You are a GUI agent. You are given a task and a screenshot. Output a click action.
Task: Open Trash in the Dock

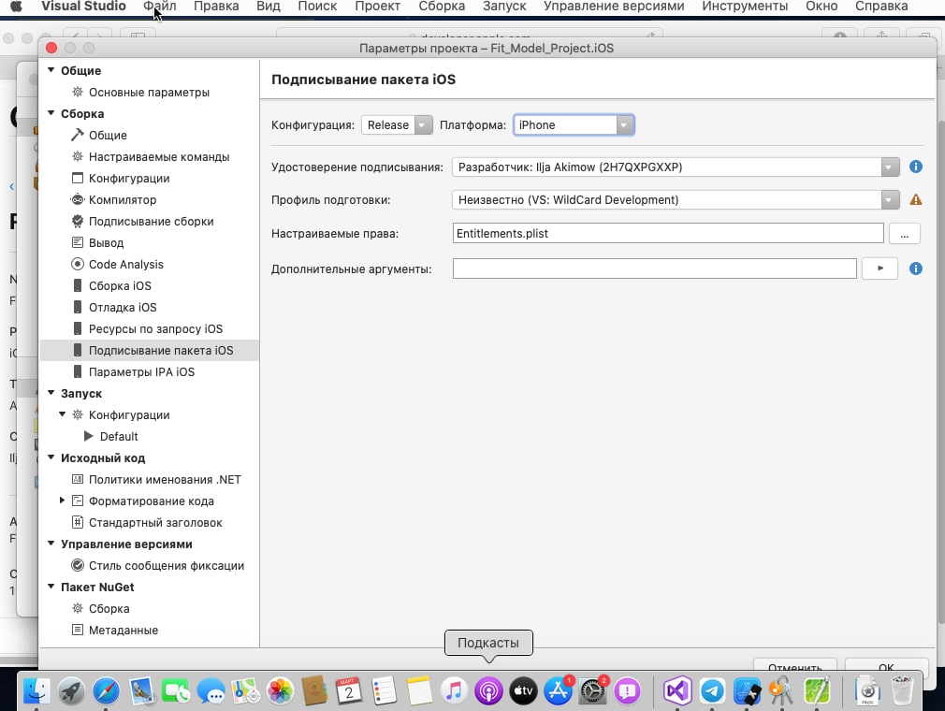point(902,690)
